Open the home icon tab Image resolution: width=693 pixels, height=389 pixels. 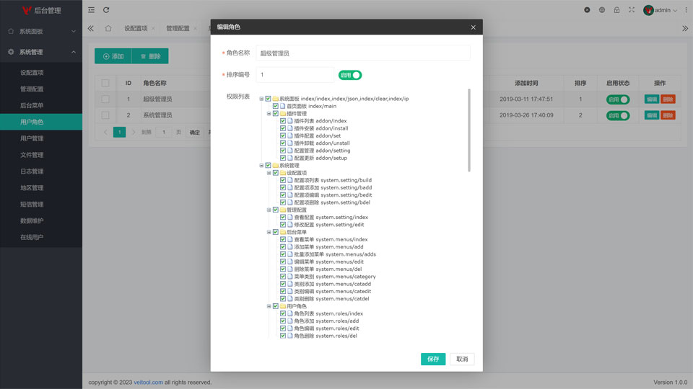click(x=108, y=29)
